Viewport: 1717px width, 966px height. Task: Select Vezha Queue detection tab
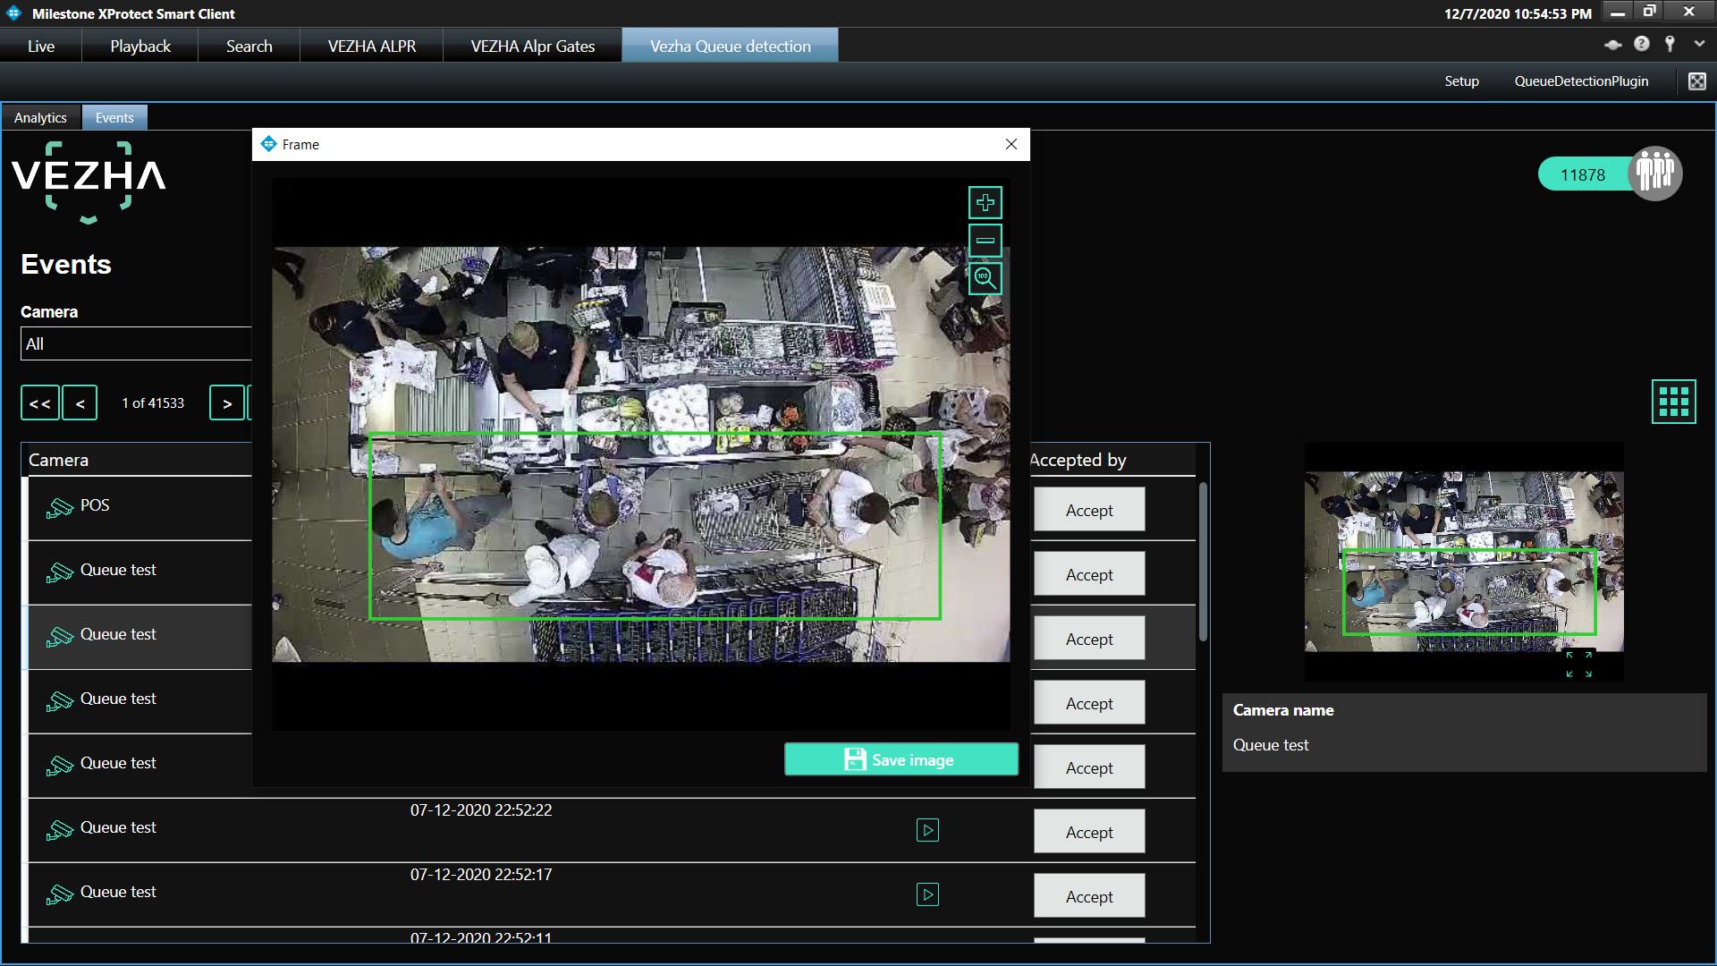coord(731,46)
